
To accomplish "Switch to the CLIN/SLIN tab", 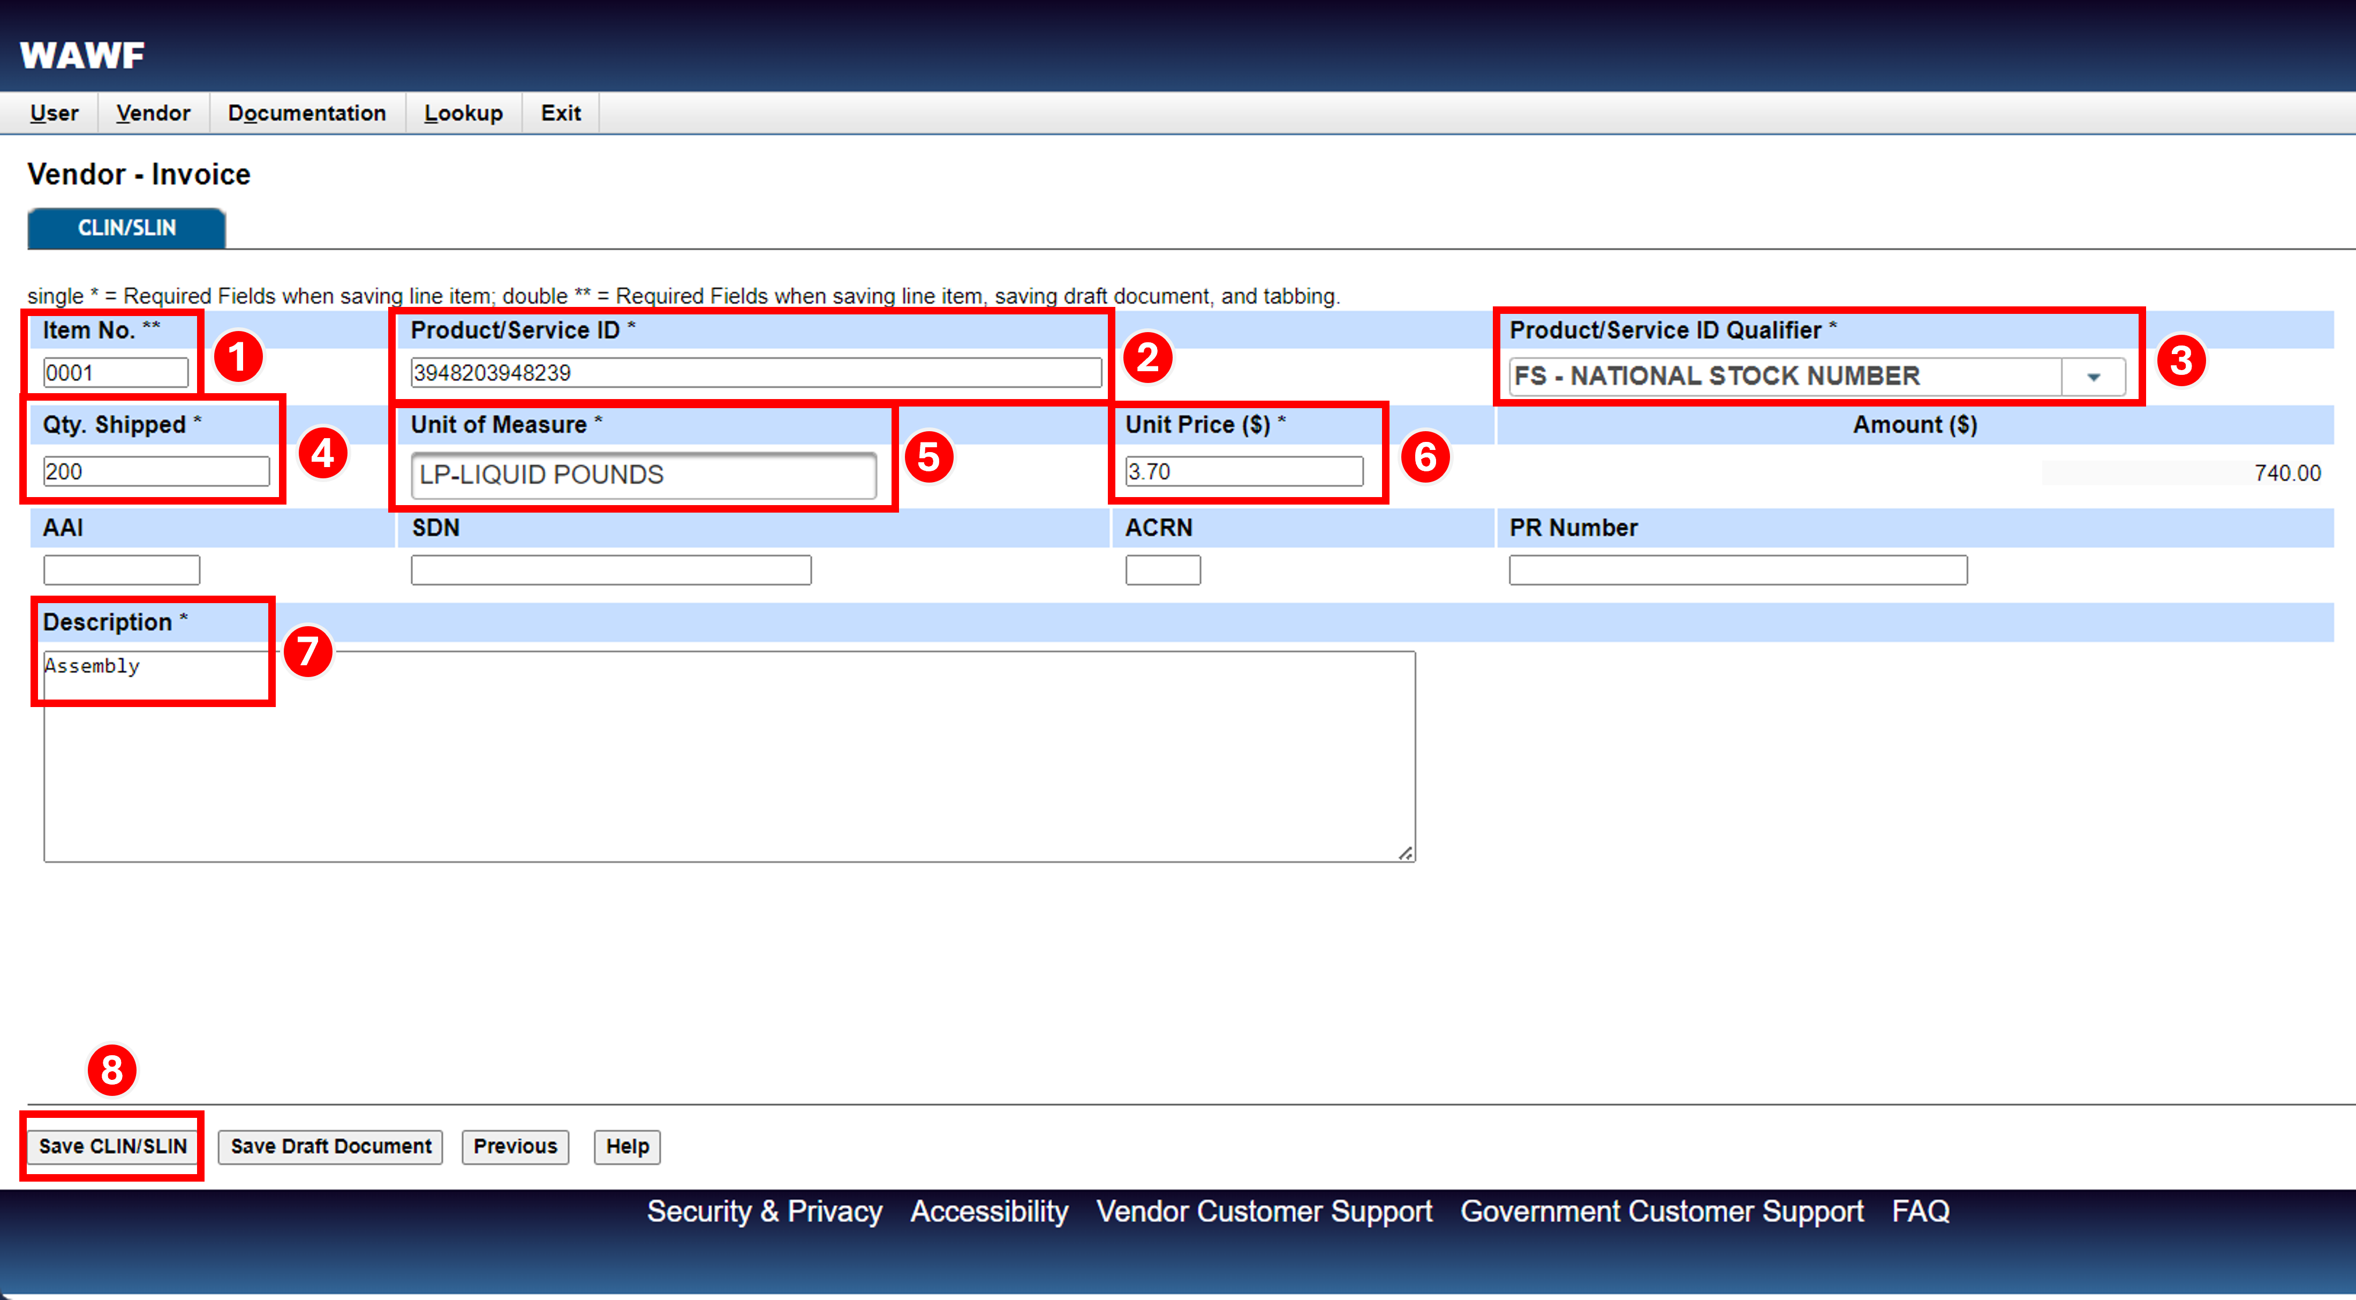I will (125, 228).
